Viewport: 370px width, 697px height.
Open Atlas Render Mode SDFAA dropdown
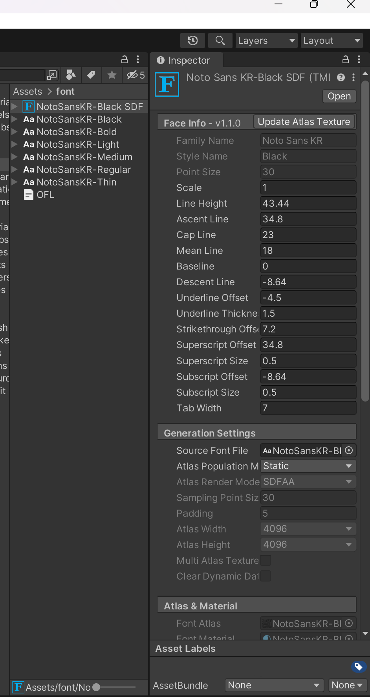[308, 482]
